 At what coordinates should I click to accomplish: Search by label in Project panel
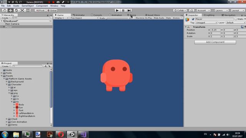tap(49, 66)
